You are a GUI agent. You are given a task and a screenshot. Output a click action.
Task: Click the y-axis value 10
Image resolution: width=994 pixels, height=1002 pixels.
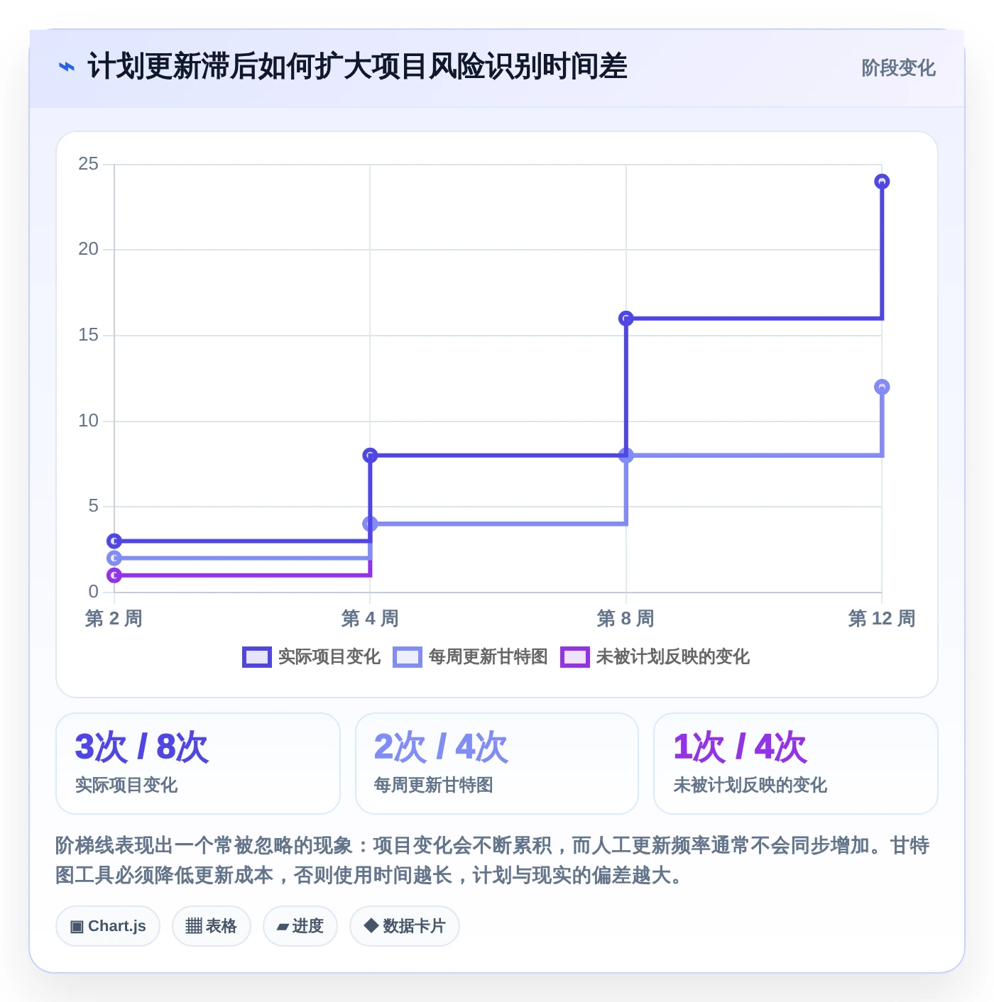tap(89, 421)
